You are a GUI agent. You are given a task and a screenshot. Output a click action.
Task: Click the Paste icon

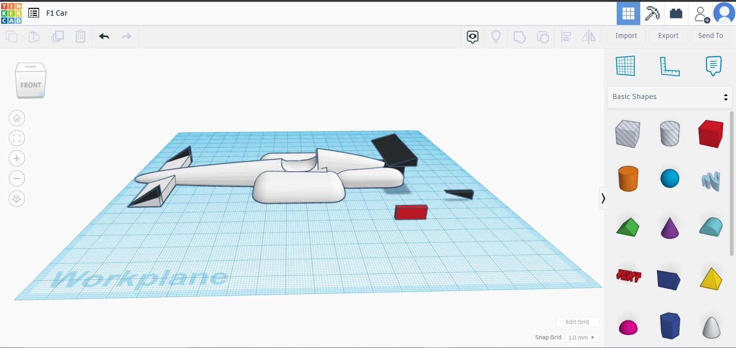coord(34,36)
